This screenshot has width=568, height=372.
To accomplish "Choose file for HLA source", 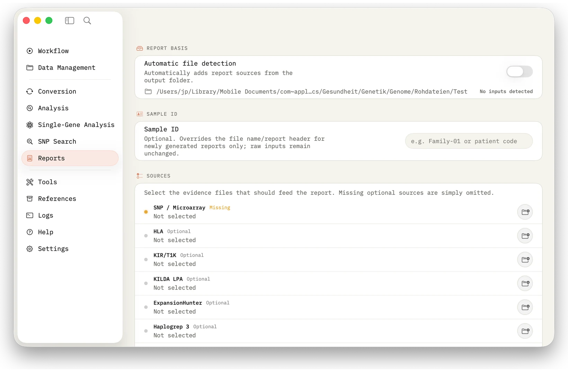I will click(525, 236).
